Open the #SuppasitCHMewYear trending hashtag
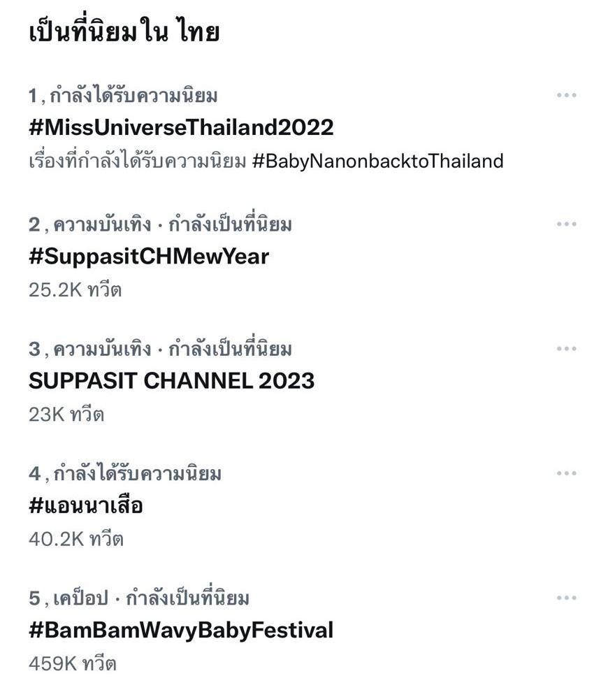Image resolution: width=608 pixels, height=697 pixels. pos(149,257)
